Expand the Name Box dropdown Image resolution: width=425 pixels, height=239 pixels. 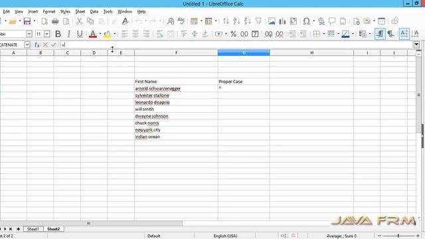click(x=27, y=44)
